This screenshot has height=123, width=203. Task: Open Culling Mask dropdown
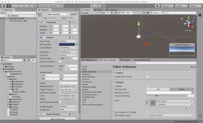68,47
